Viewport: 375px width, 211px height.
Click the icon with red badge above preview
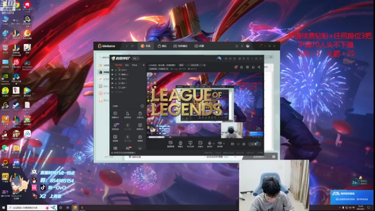[x=236, y=67]
